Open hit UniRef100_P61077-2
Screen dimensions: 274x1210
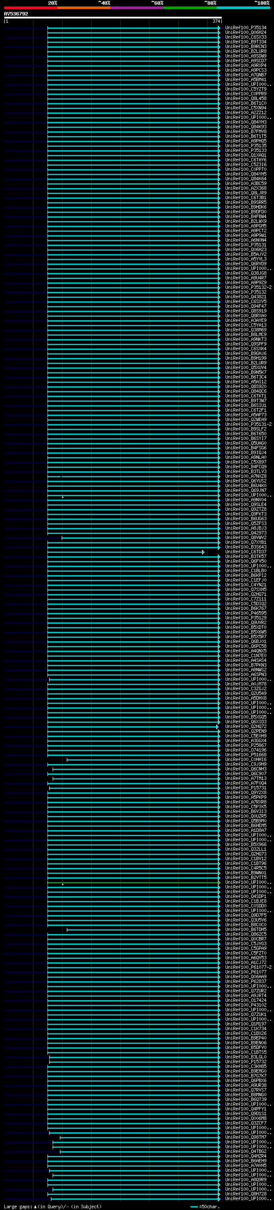coord(248,967)
